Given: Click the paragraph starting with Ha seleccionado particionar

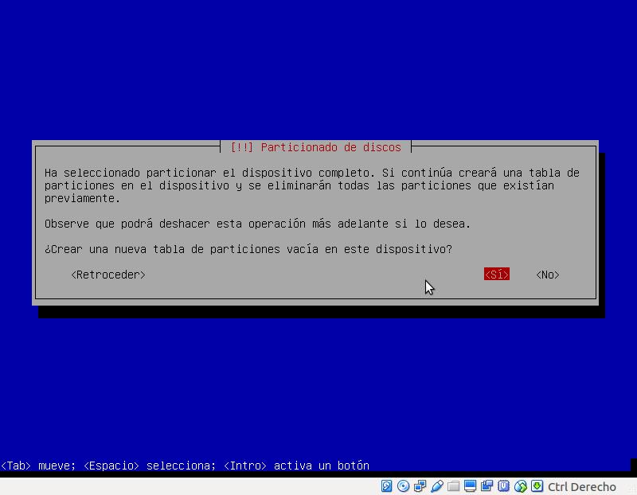Looking at the screenshot, I should tap(312, 185).
